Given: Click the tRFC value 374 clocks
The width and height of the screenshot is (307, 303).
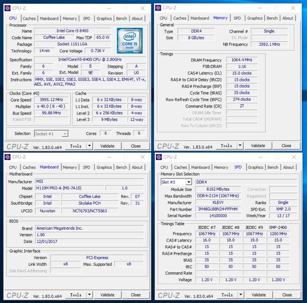Looking at the screenshot, I should pyautogui.click(x=242, y=99).
